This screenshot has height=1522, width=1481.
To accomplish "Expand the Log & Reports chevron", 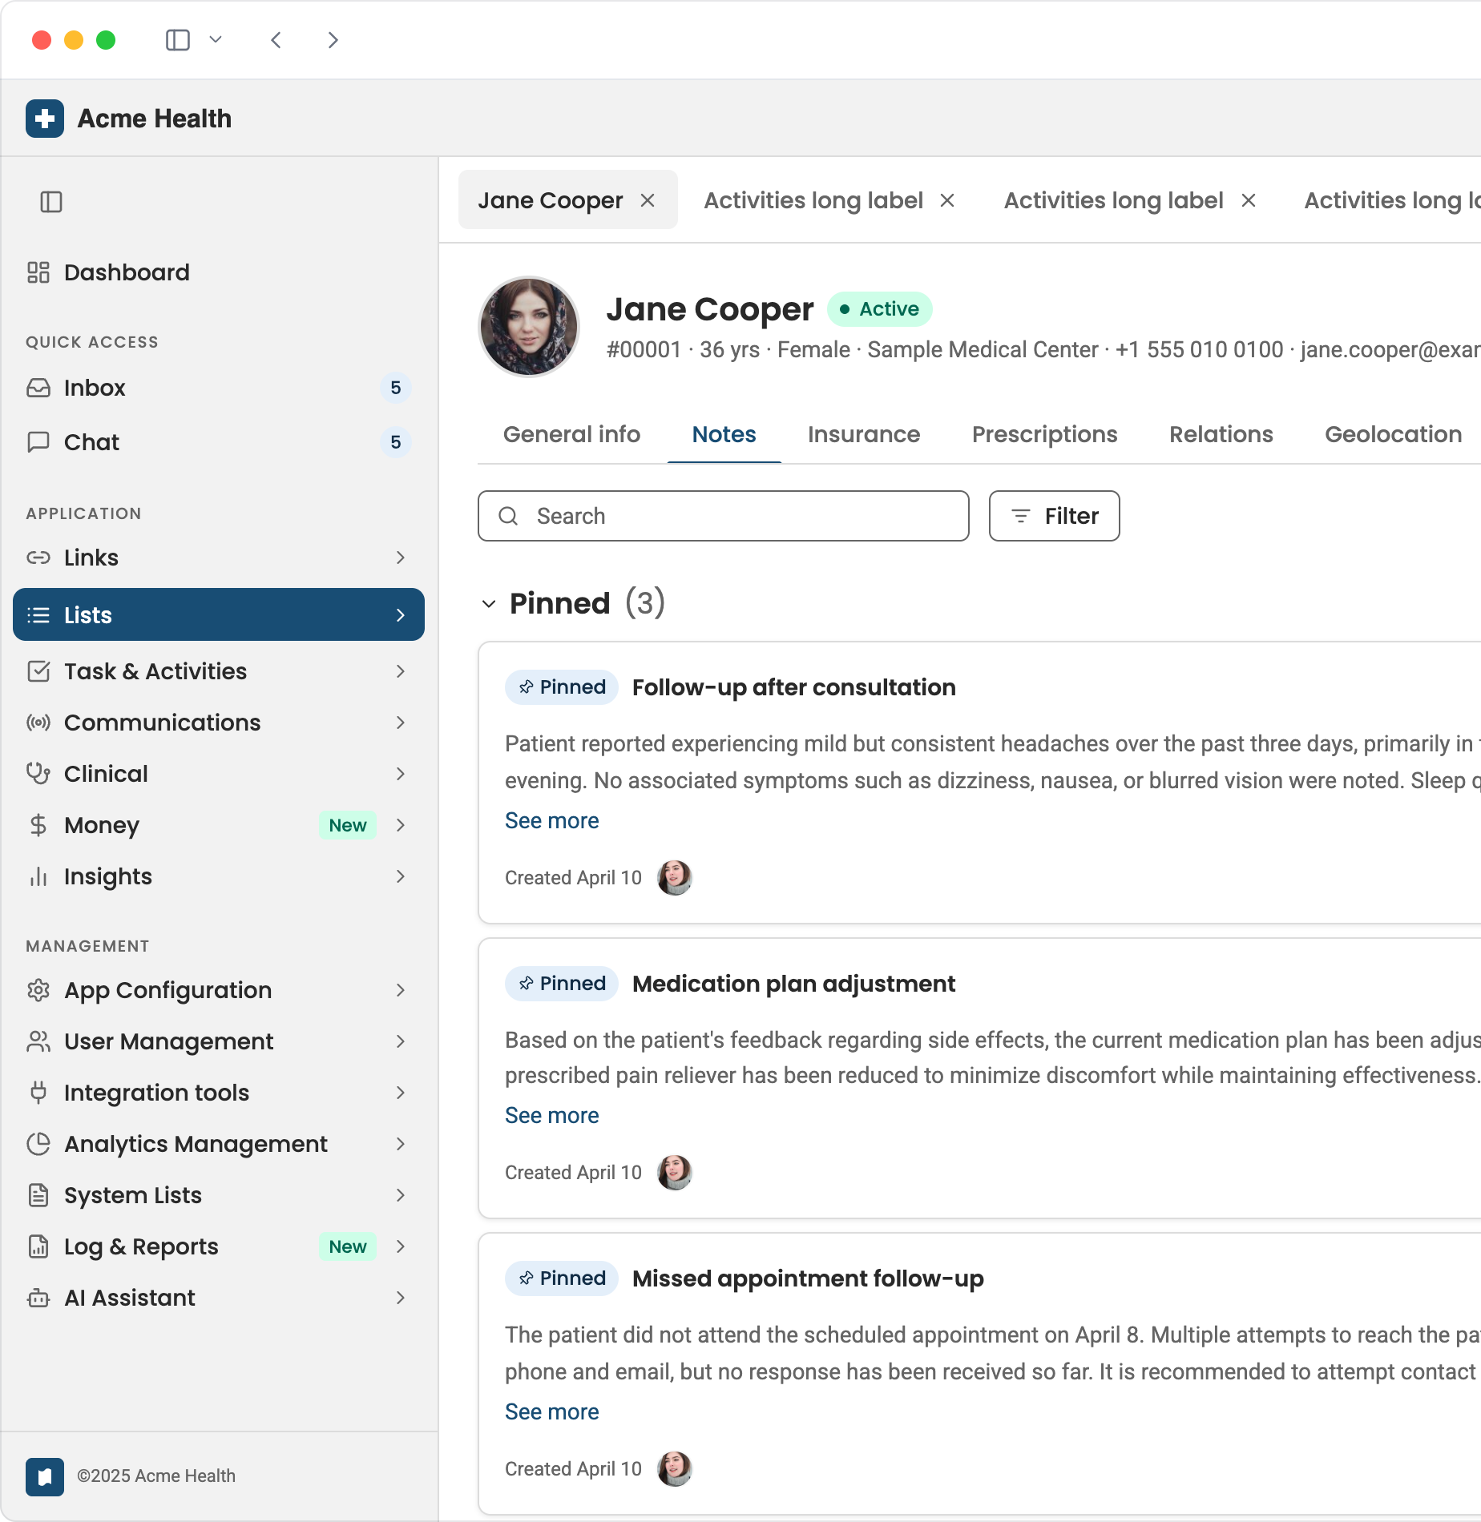I will click(x=401, y=1246).
